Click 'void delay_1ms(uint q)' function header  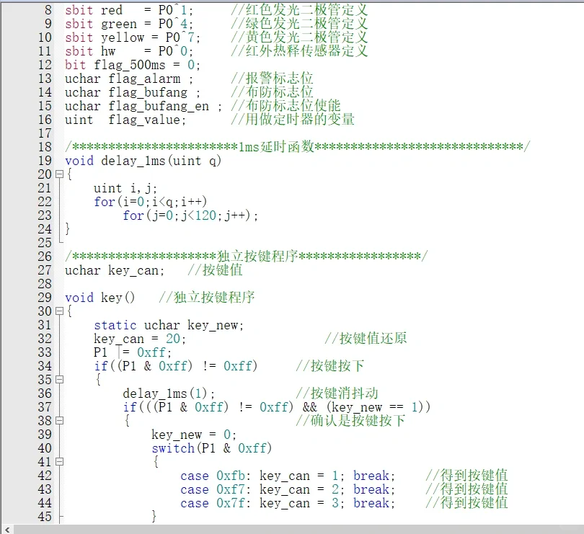(143, 161)
